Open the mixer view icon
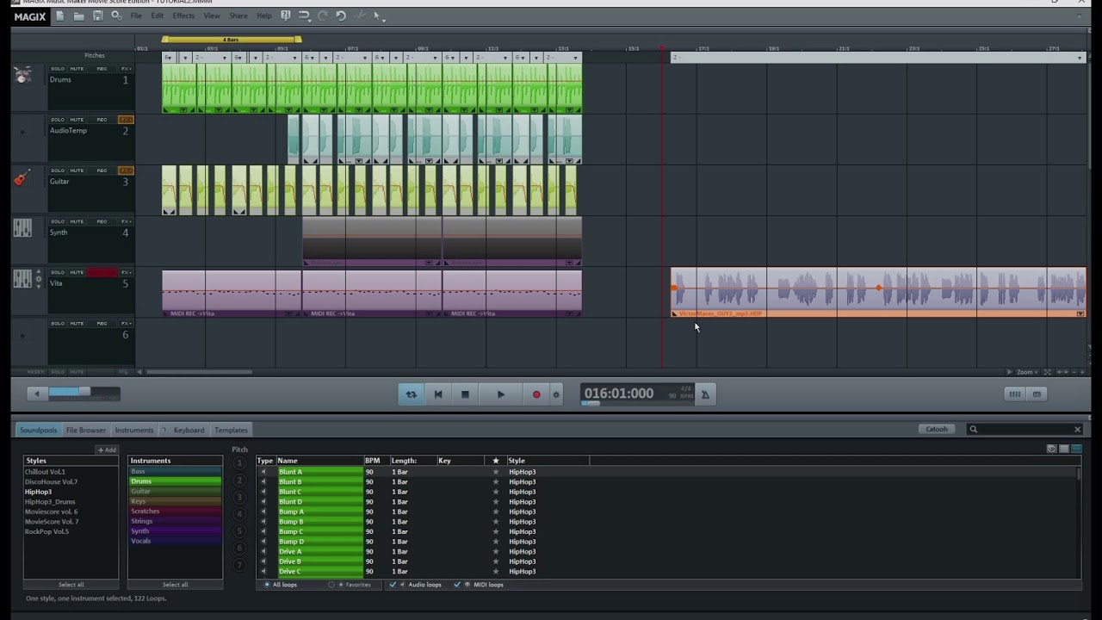 pyautogui.click(x=1015, y=394)
